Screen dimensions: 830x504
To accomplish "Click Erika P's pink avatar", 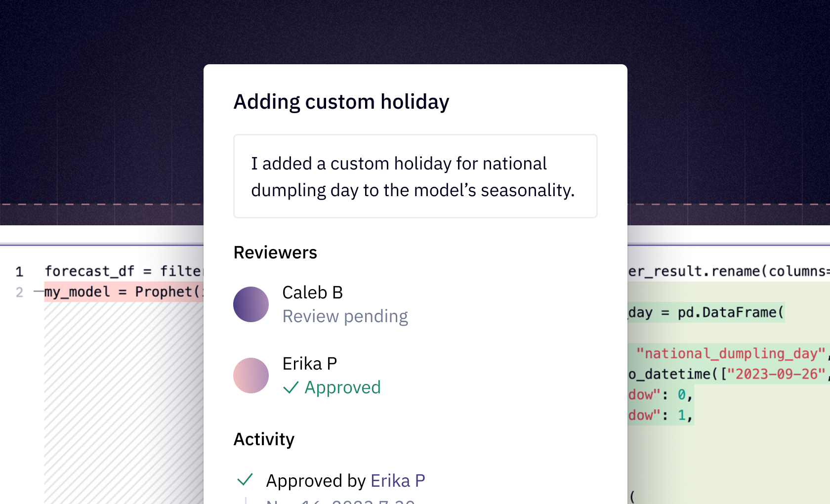I will tap(251, 376).
